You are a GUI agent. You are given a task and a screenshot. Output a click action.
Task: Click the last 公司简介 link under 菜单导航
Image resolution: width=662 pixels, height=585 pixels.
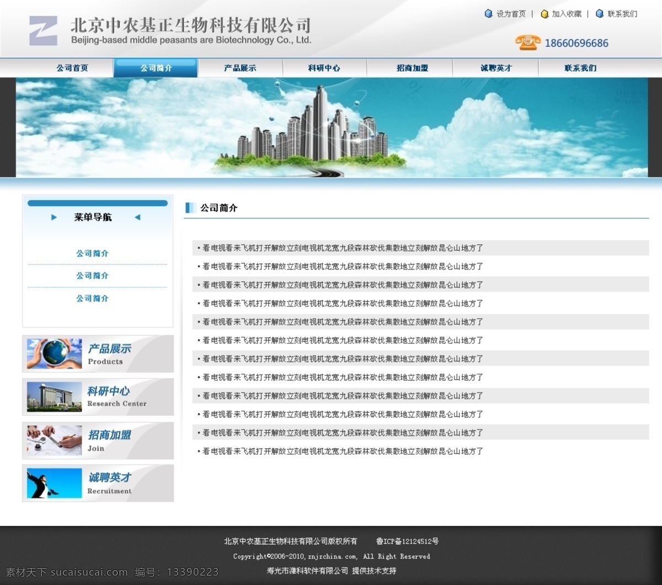92,298
